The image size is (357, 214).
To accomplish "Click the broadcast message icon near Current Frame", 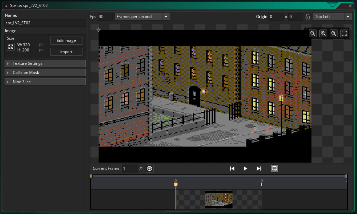I will coord(149,168).
